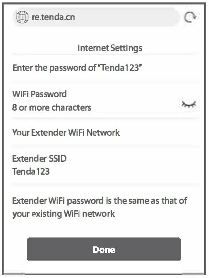Click the globe icon in the address bar
Image resolution: width=209 pixels, height=278 pixels.
tap(22, 17)
